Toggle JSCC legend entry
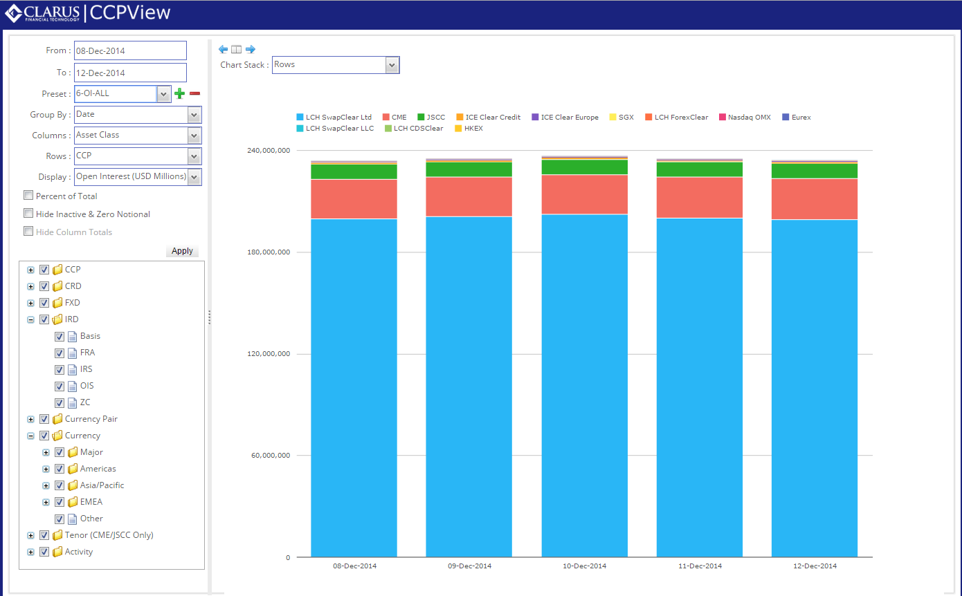 tap(431, 117)
